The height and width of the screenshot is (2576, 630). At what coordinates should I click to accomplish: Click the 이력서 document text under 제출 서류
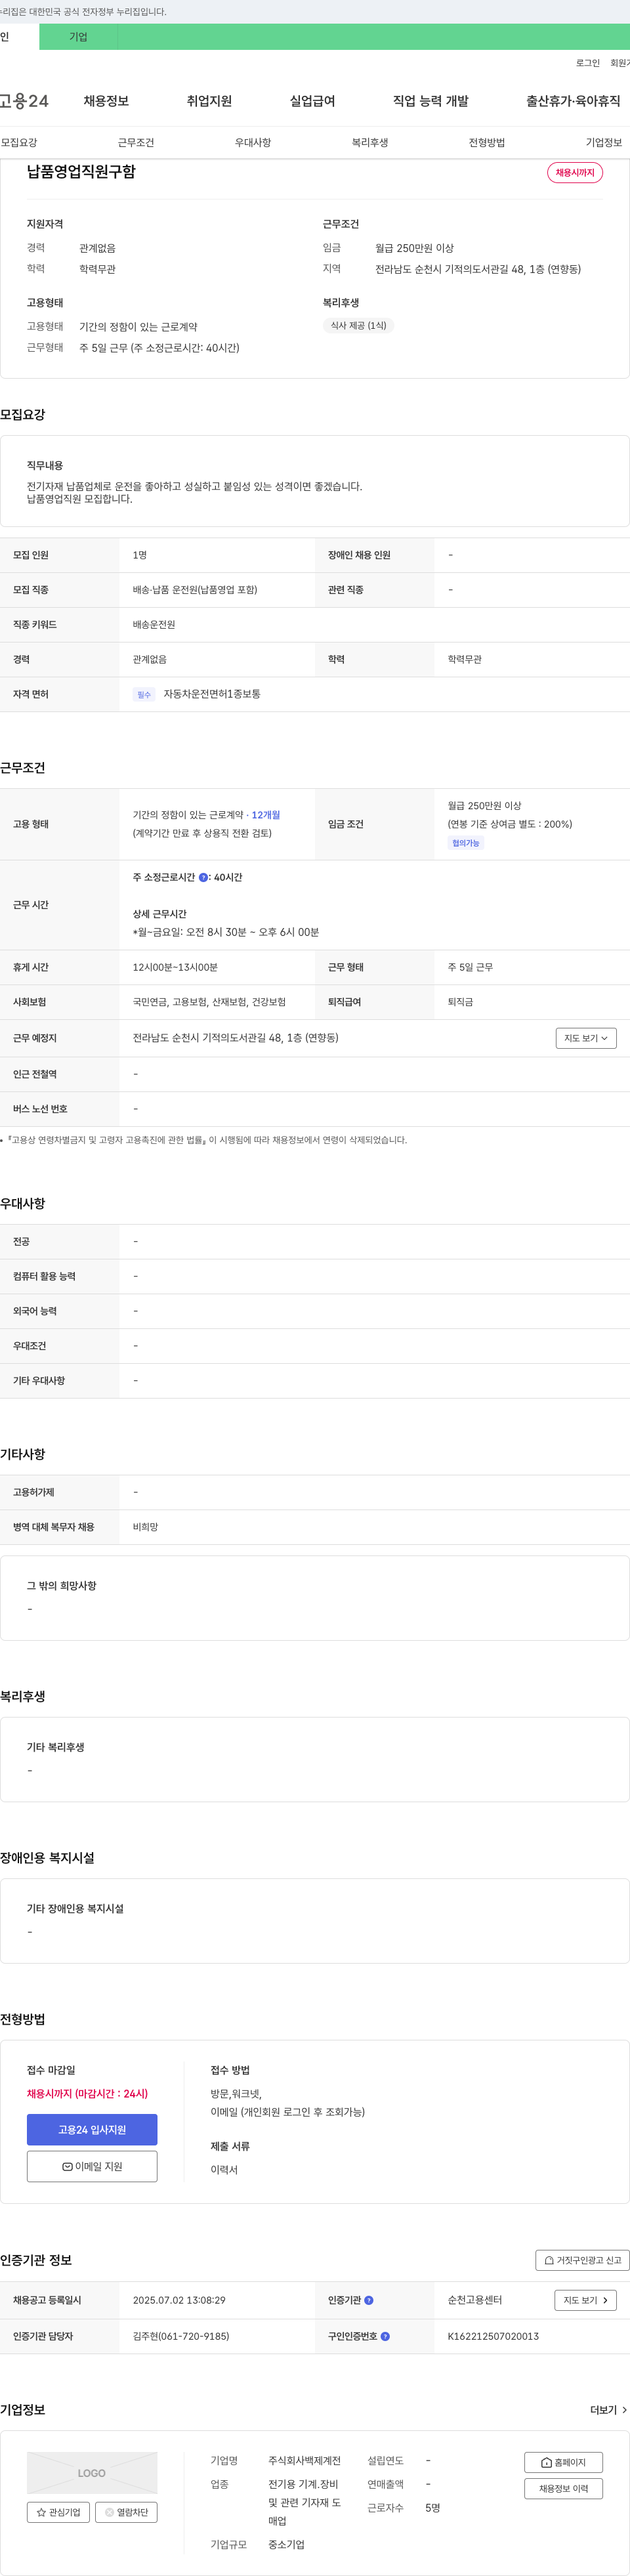coord(224,2169)
